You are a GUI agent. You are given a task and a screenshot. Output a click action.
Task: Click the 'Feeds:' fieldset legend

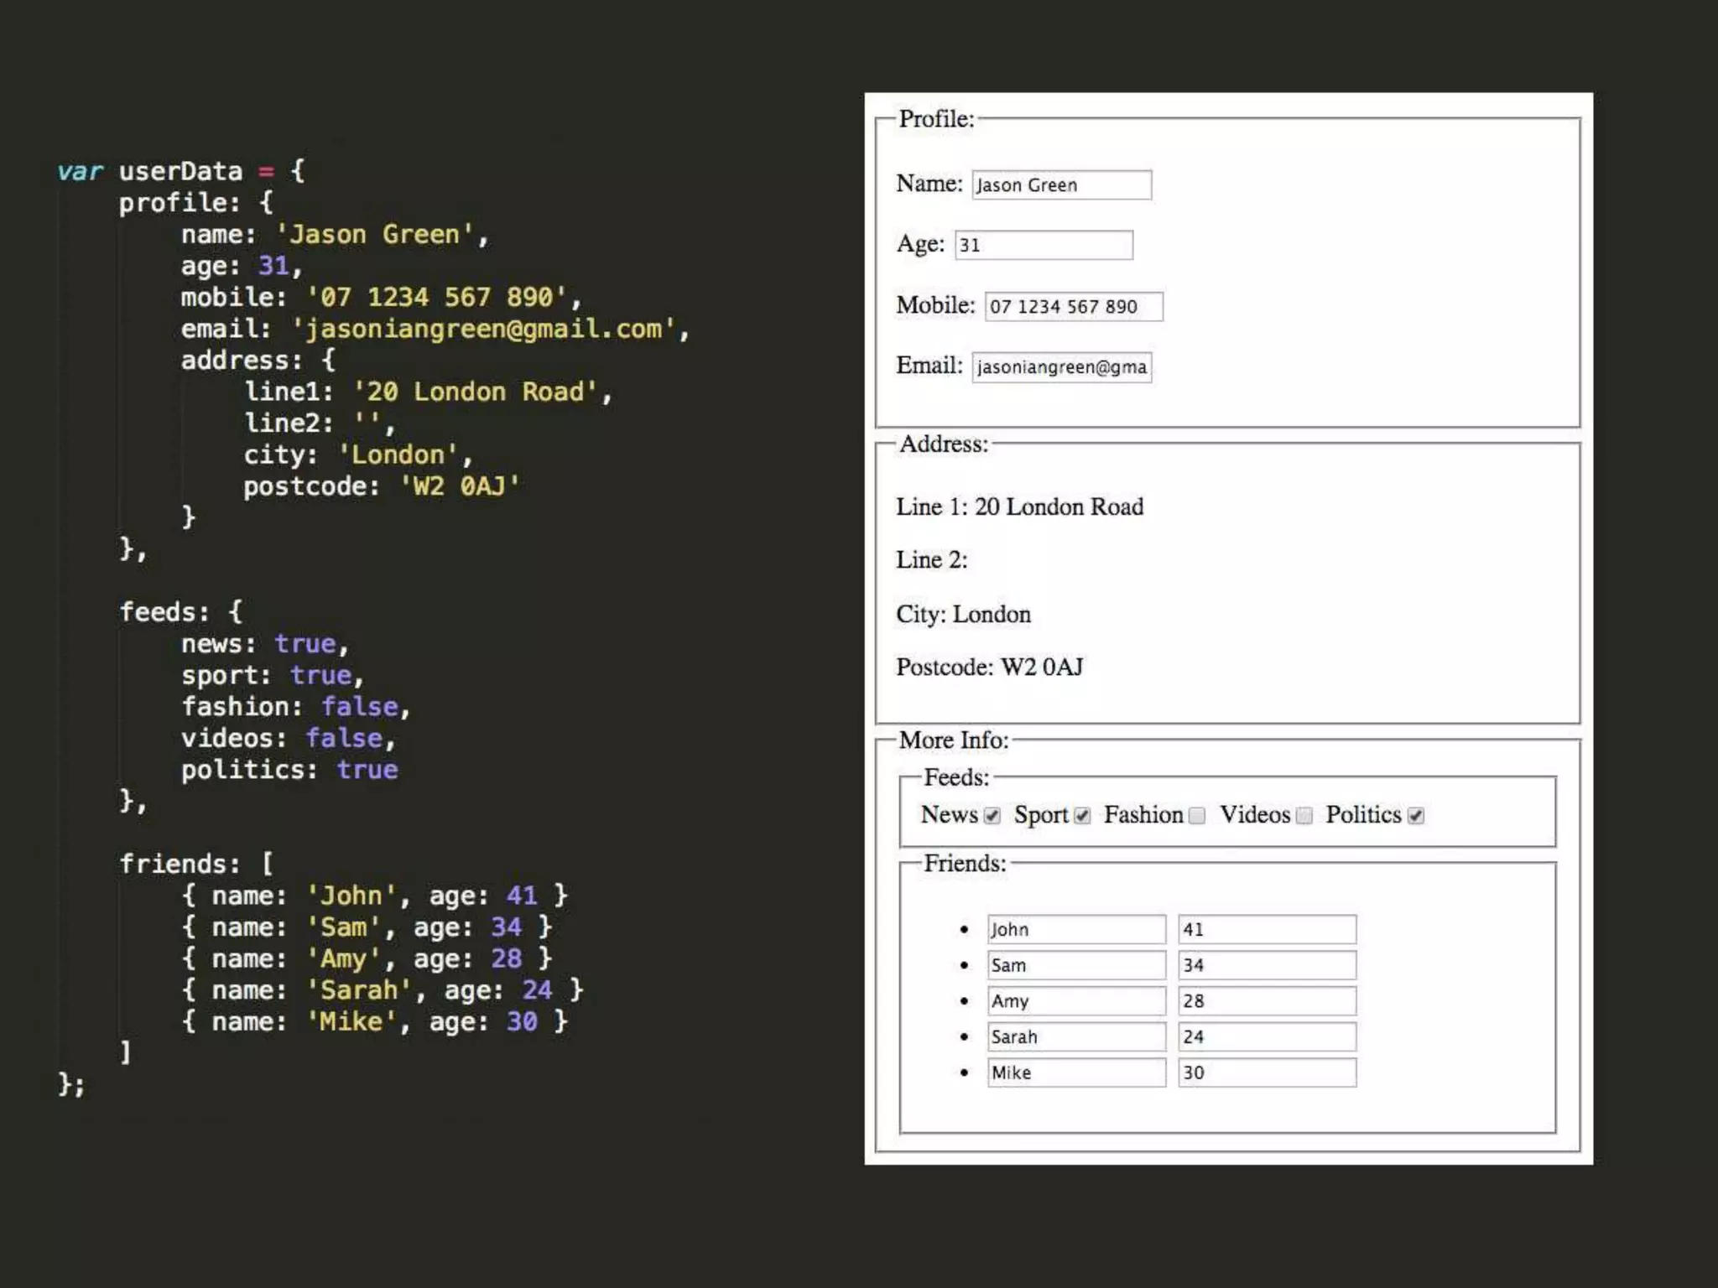[956, 777]
